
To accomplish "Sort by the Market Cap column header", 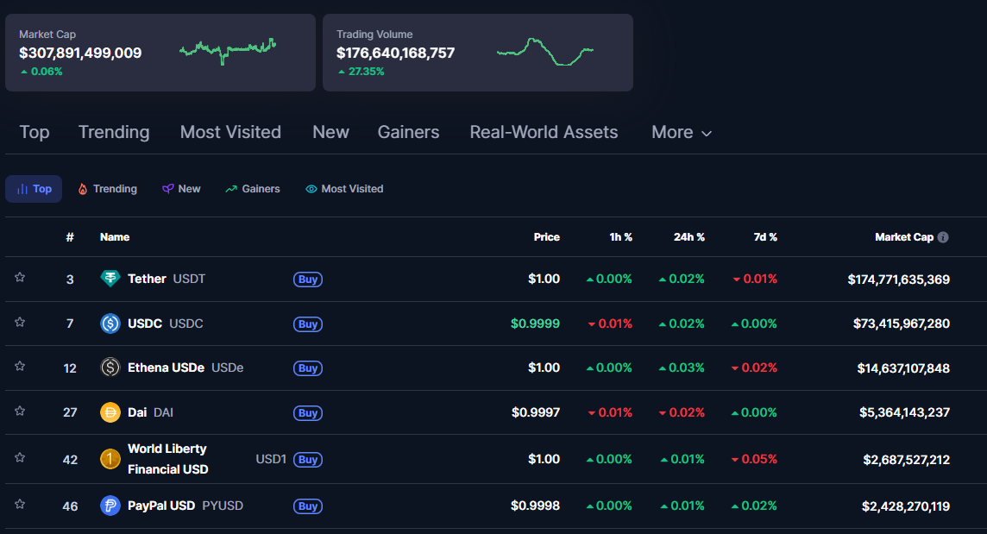I will [x=904, y=237].
